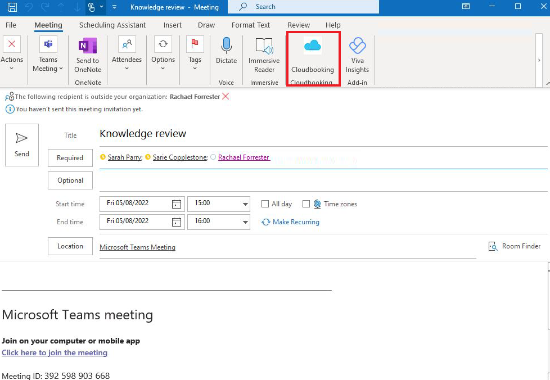550x380 pixels.
Task: Select attendee Rachael Forrester
Action: point(244,157)
